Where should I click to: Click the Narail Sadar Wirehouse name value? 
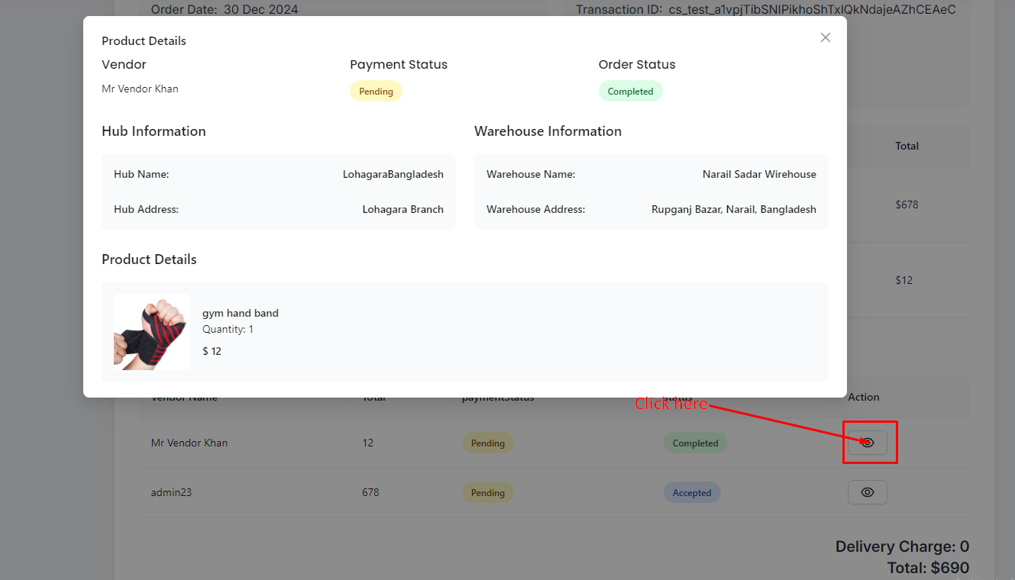(758, 174)
